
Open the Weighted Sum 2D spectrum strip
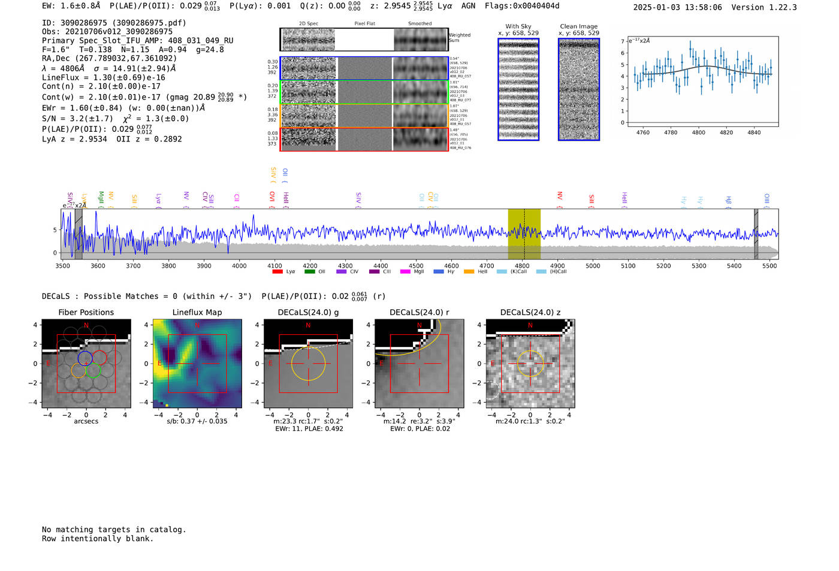tap(364, 40)
